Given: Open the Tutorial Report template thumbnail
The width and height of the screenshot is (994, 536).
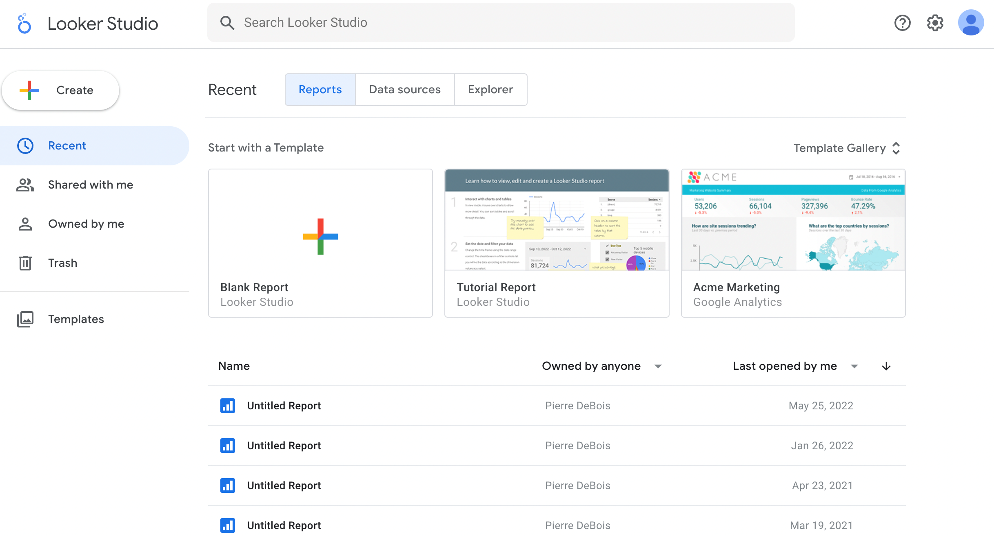Looking at the screenshot, I should coord(557,220).
